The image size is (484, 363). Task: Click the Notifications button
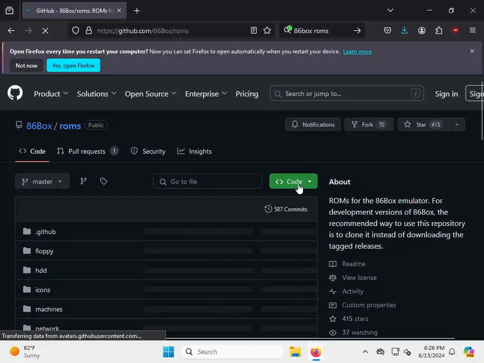point(313,124)
